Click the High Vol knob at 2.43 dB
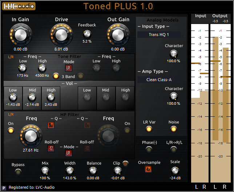This screenshot has height=192, width=234. click(51, 98)
